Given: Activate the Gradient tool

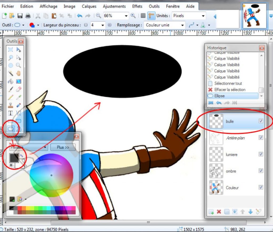Looking at the screenshot, I should (18, 81).
